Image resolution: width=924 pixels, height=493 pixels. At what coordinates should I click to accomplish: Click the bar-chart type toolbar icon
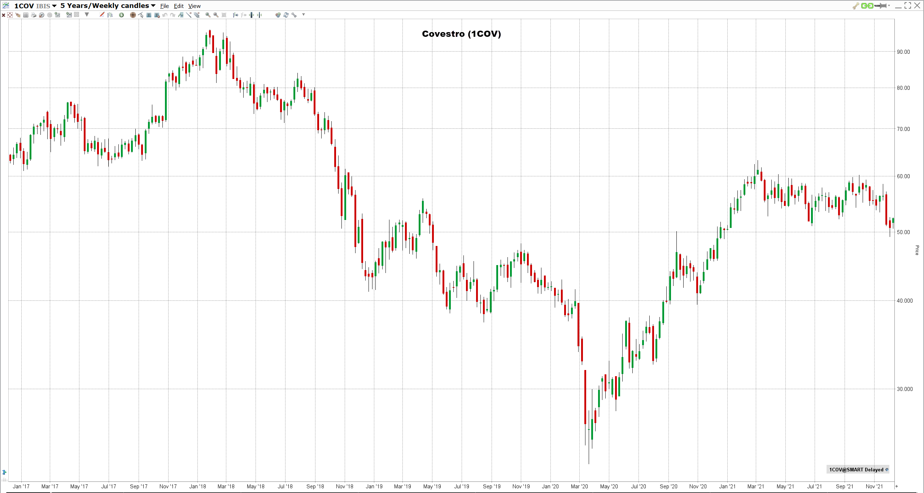[110, 15]
